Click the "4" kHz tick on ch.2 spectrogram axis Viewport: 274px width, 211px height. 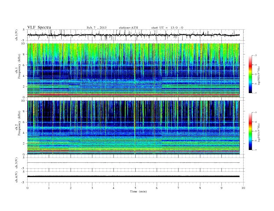point(24,133)
